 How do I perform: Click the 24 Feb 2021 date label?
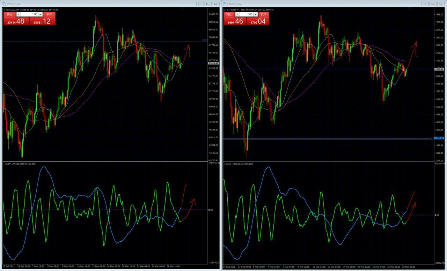click(x=229, y=266)
